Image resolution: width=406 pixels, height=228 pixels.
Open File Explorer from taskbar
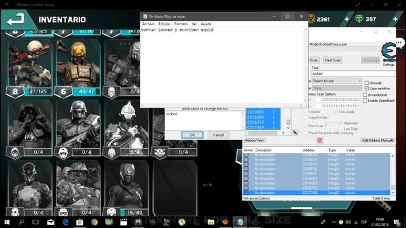(211, 222)
